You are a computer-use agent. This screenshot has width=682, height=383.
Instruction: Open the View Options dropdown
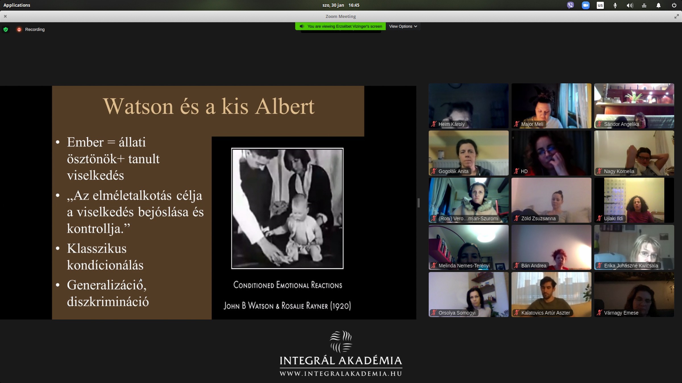tap(403, 26)
